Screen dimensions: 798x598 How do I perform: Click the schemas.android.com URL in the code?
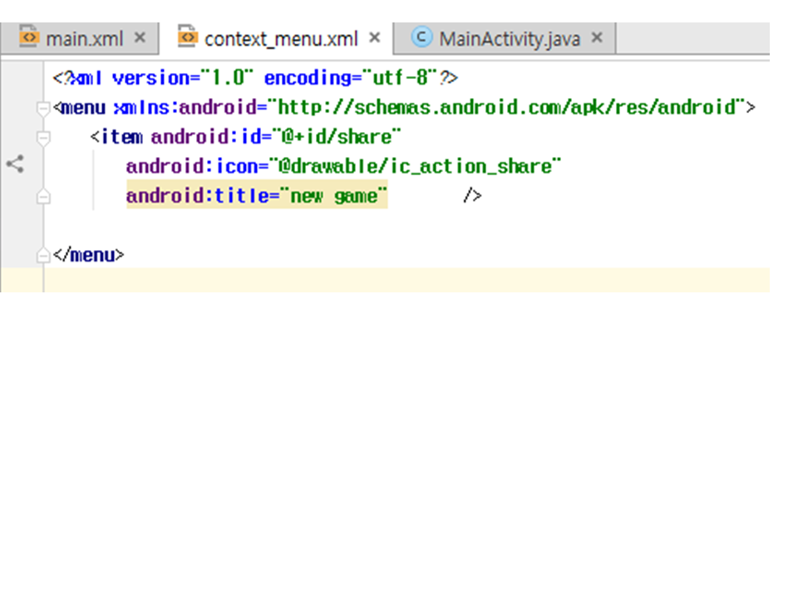click(507, 107)
